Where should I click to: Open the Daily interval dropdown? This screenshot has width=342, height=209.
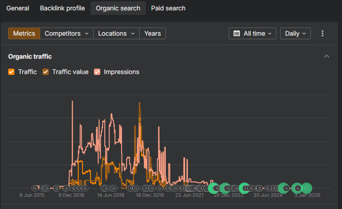pyautogui.click(x=295, y=33)
